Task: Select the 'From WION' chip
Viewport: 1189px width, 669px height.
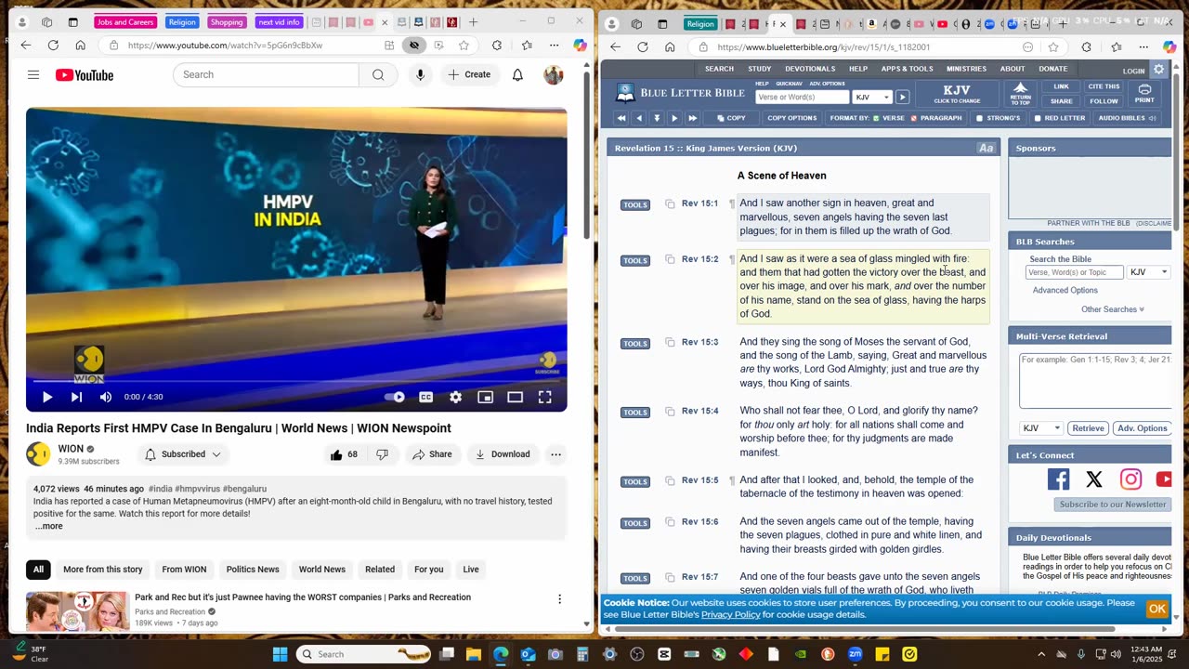Action: [x=184, y=570]
